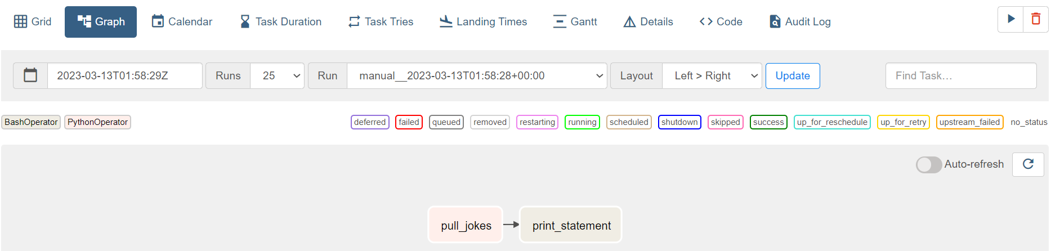
Task: Click the Find Task search field
Action: tap(960, 76)
